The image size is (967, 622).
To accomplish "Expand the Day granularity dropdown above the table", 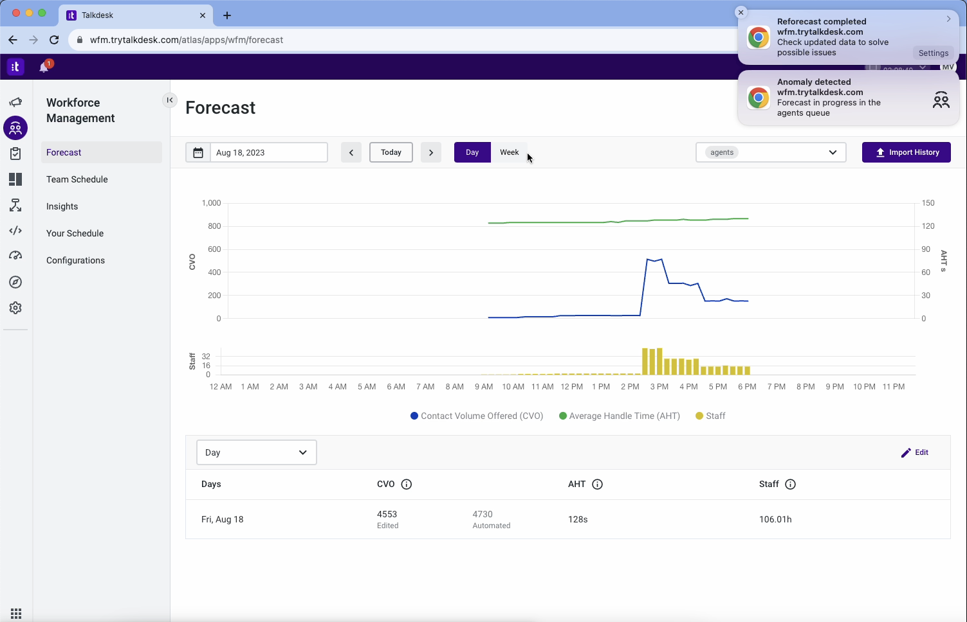I will click(x=256, y=452).
